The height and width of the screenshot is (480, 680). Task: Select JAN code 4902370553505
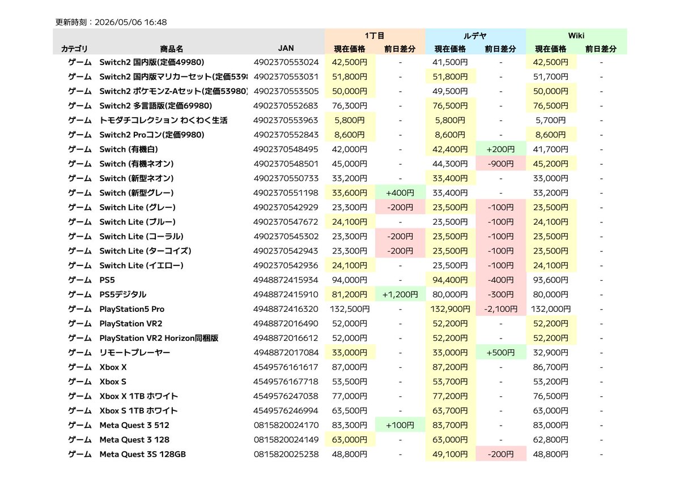pos(286,91)
